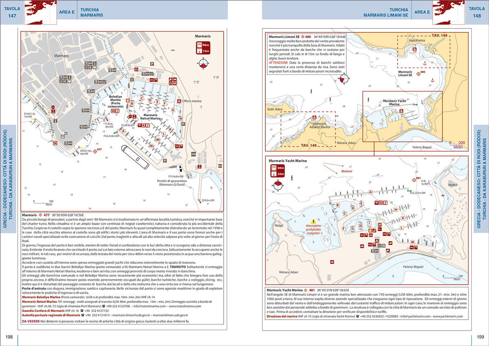Click the fuel pump icon at Marmaris Yacht Marine

370,230
